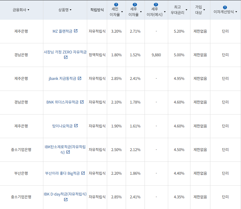
Task: Open MZ 플랜적금 external link icon
Action: [x=75, y=31]
